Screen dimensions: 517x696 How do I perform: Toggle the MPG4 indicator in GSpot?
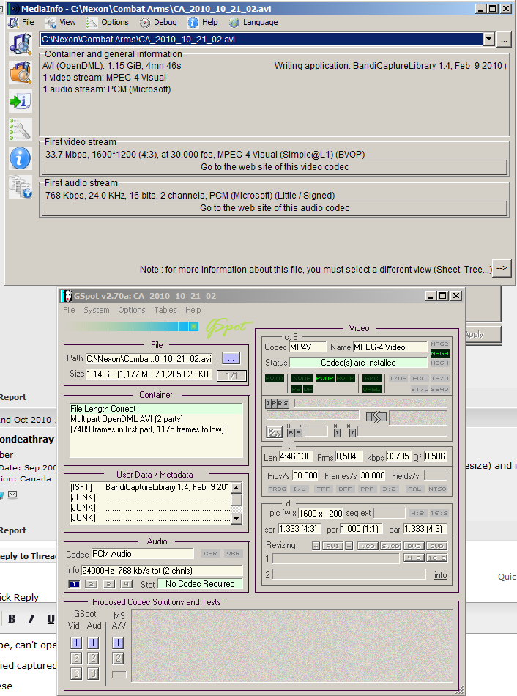[x=439, y=353]
